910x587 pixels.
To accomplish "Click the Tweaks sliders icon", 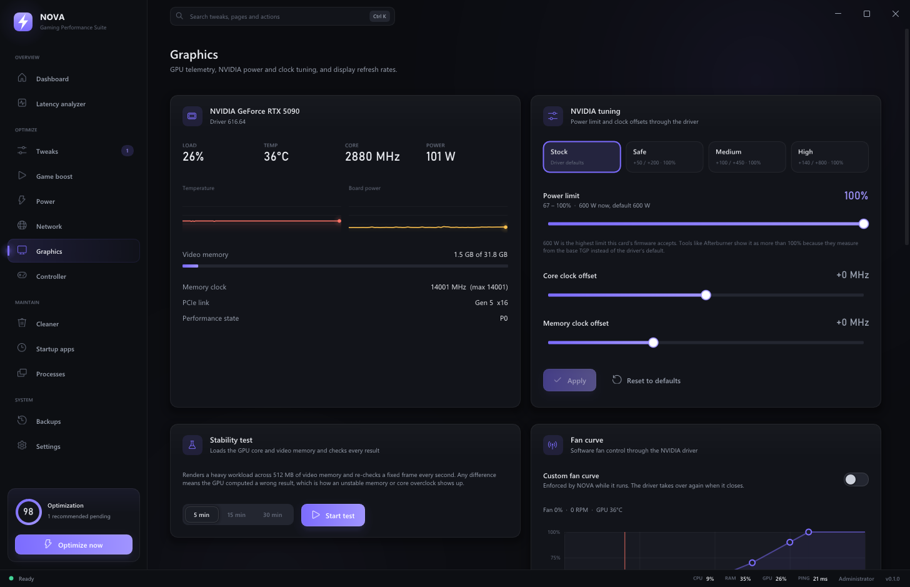I will click(x=22, y=151).
